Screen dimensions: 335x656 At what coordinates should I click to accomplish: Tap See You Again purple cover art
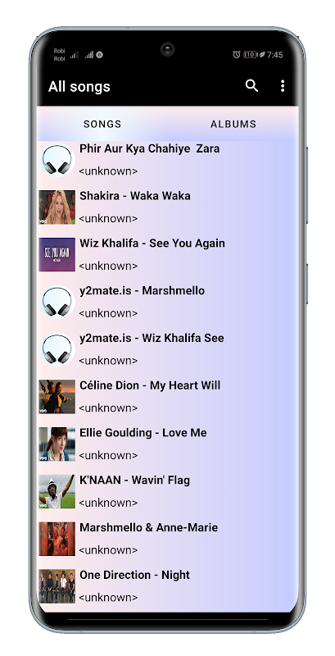[x=57, y=254]
